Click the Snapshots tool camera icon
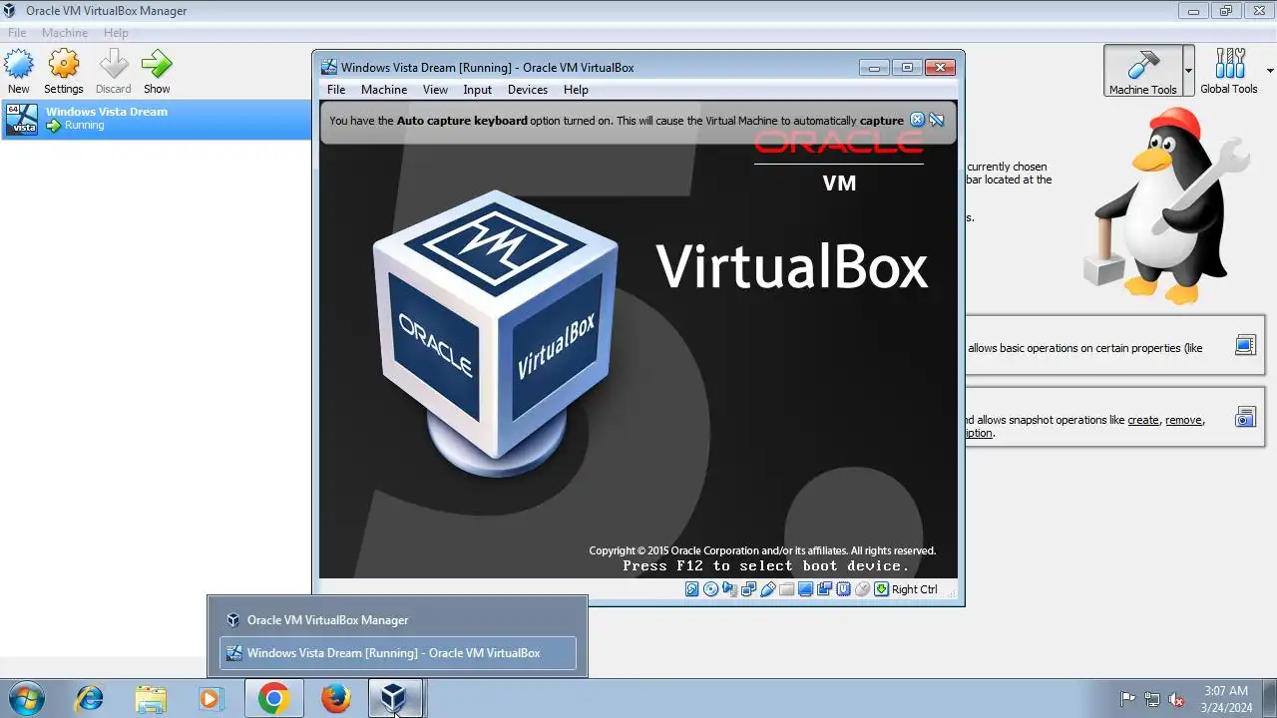The width and height of the screenshot is (1277, 718). pyautogui.click(x=1244, y=417)
